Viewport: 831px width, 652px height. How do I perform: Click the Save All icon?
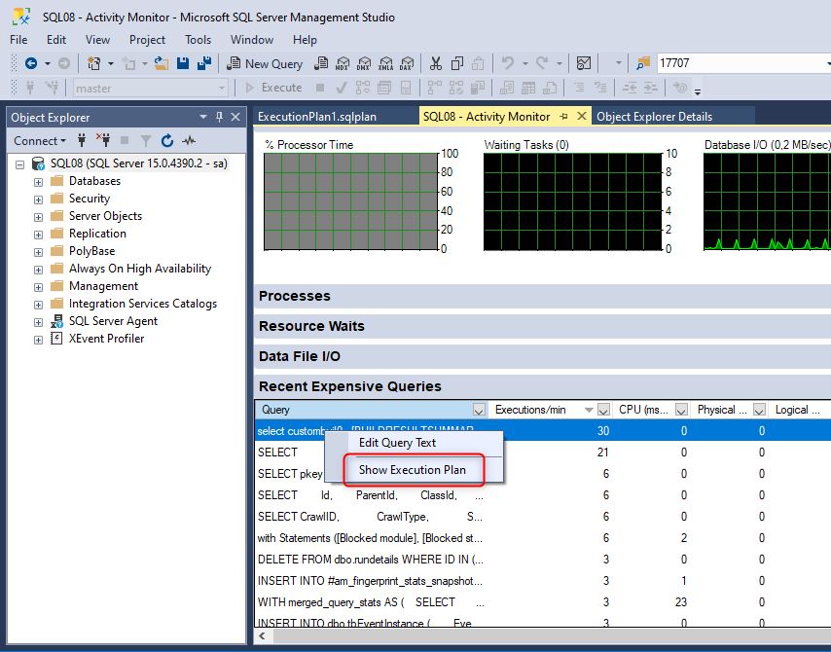[x=204, y=63]
